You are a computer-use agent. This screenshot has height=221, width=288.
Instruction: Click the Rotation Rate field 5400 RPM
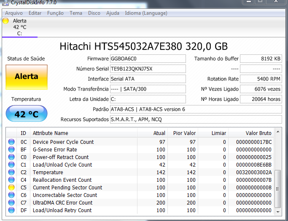point(261,79)
